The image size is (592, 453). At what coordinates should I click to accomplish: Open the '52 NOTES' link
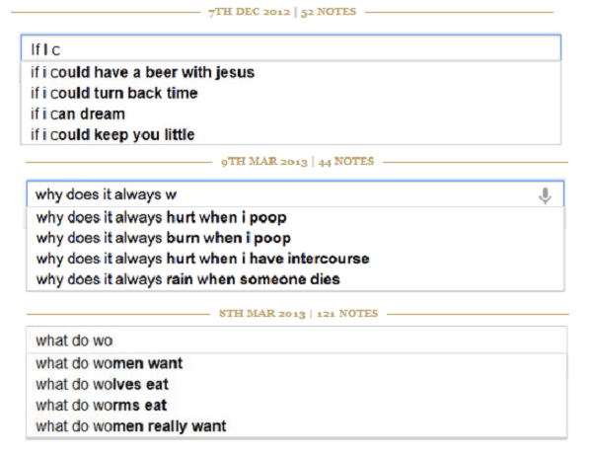pyautogui.click(x=329, y=12)
